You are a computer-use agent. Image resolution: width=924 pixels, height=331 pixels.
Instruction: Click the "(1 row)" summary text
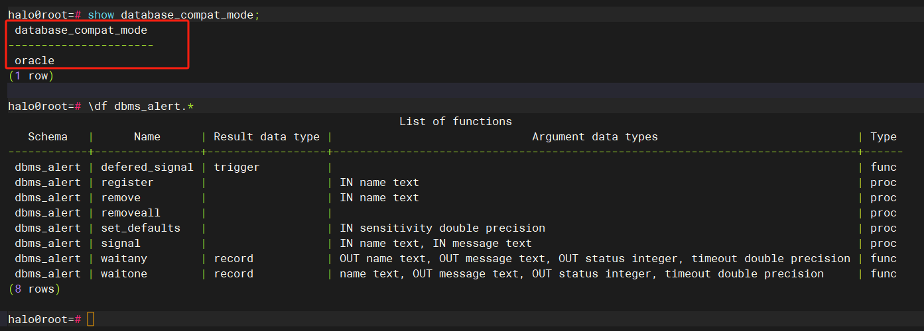(31, 75)
